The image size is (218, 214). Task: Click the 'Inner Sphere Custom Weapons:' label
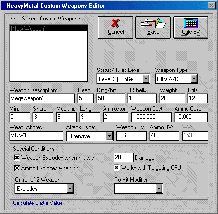[45, 19]
